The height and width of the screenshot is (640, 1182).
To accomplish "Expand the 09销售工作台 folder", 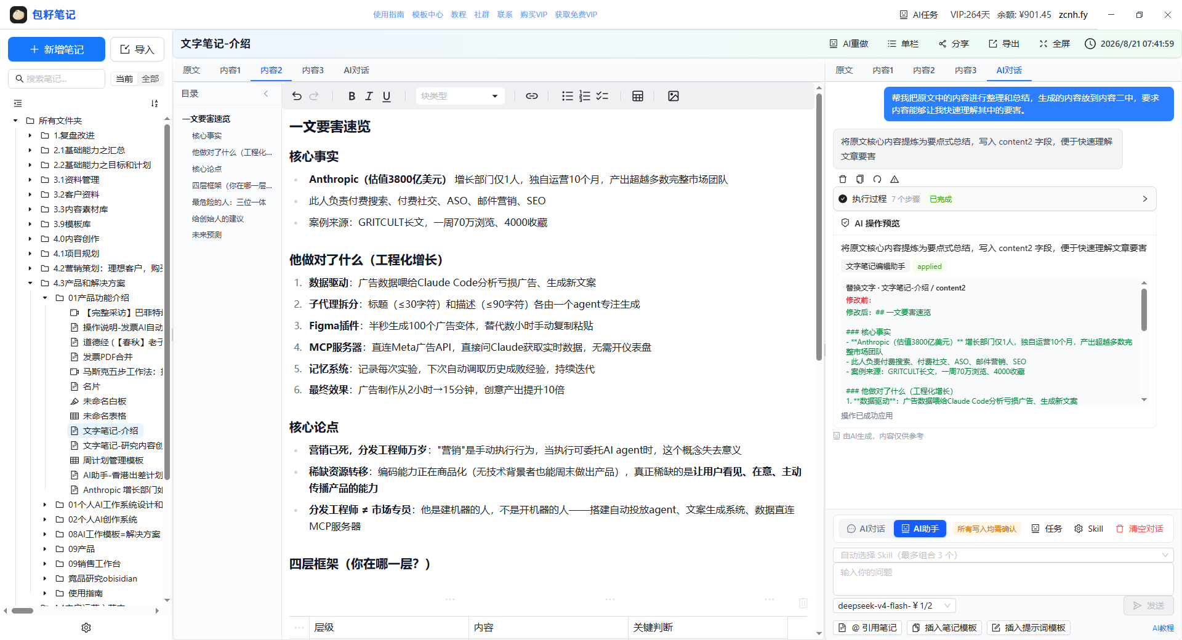I will 45,564.
